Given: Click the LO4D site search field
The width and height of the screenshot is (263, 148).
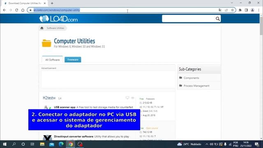Looking at the screenshot, I should [188, 18].
